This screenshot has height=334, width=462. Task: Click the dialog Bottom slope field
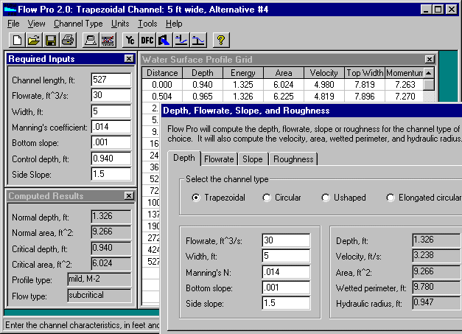click(286, 288)
